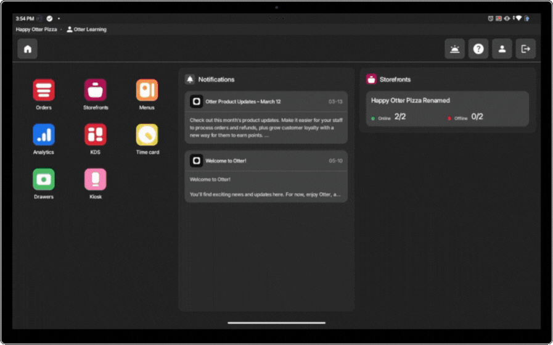Click the 03-13 notification date
553x345 pixels.
click(x=335, y=102)
